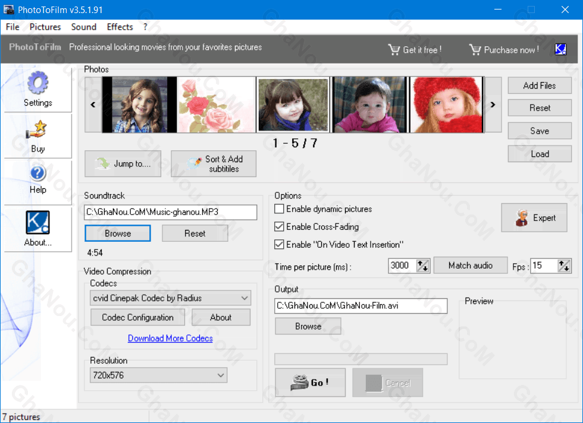583x423 pixels.
Task: Open the File menu
Action: click(12, 27)
